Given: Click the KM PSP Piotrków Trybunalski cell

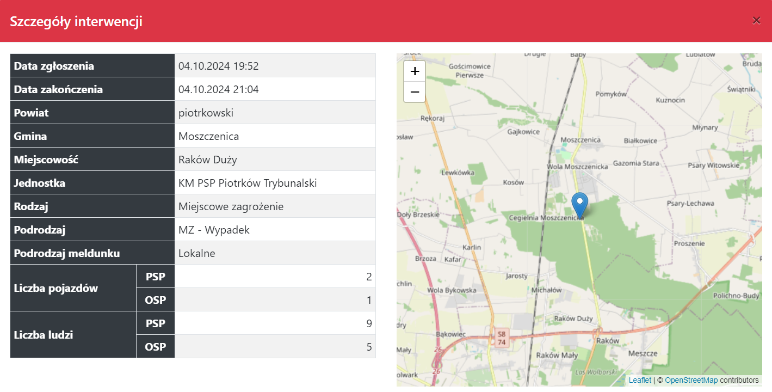Looking at the screenshot, I should click(248, 183).
